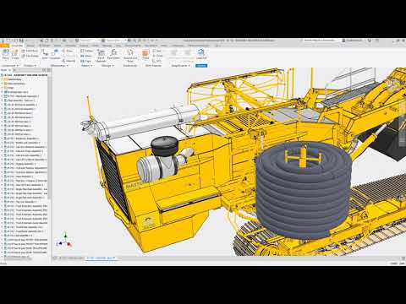
Task: Expand the Representations folder in browser
Action: 2,84
